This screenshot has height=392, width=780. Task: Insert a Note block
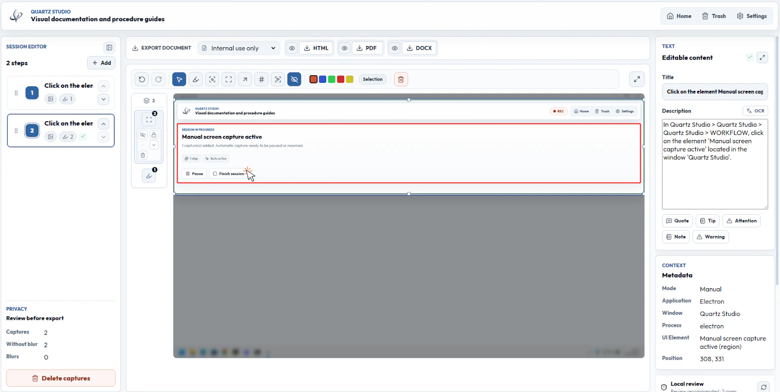click(676, 237)
